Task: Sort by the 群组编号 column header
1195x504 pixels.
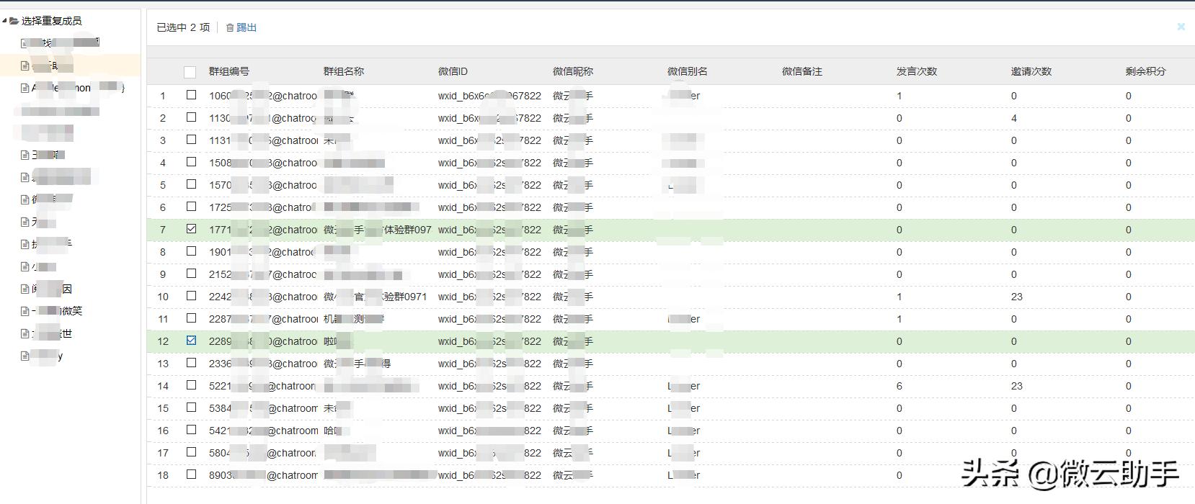Action: click(x=229, y=71)
